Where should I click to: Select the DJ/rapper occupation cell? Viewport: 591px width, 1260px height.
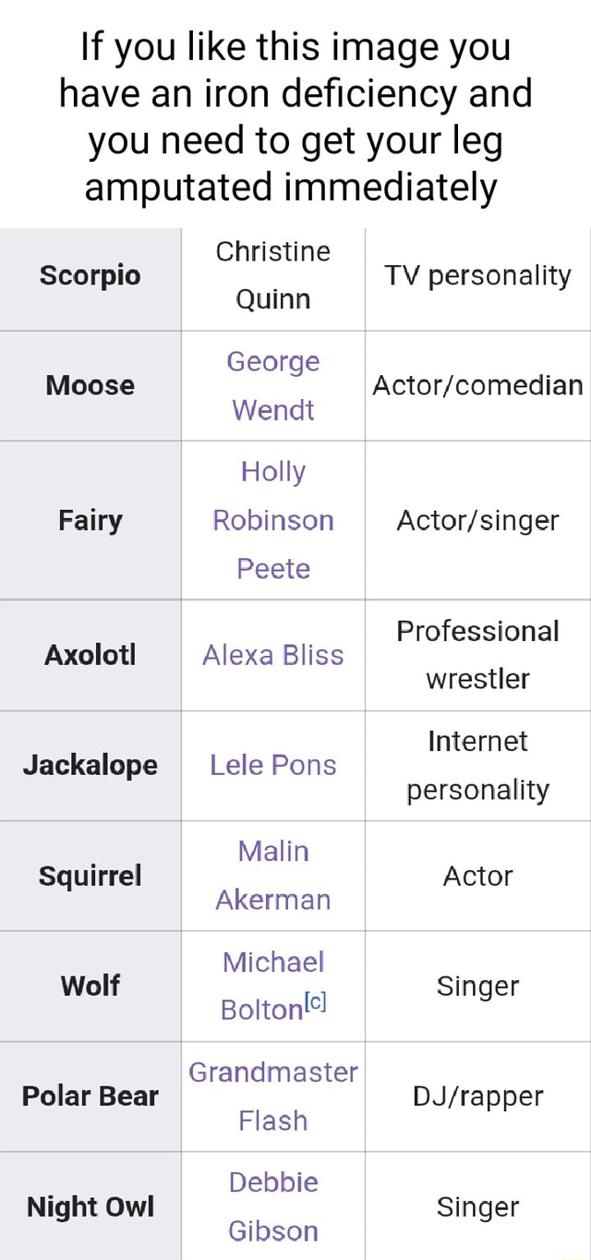pyautogui.click(x=477, y=1096)
